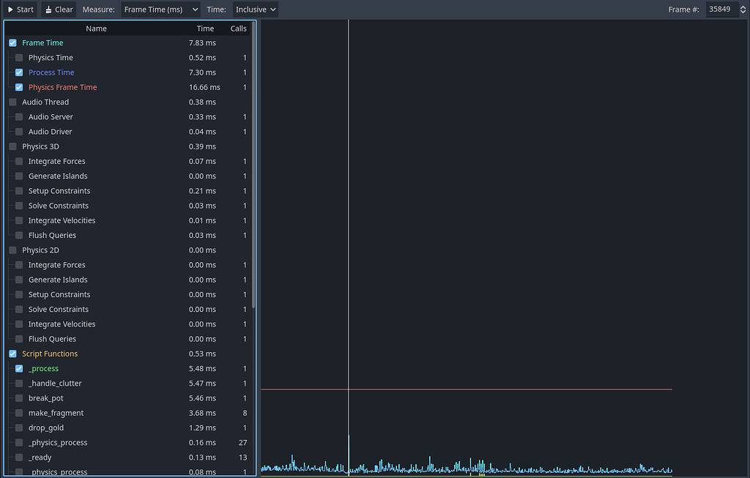Check the _handle_clutter checkbox
750x478 pixels.
pyautogui.click(x=19, y=384)
